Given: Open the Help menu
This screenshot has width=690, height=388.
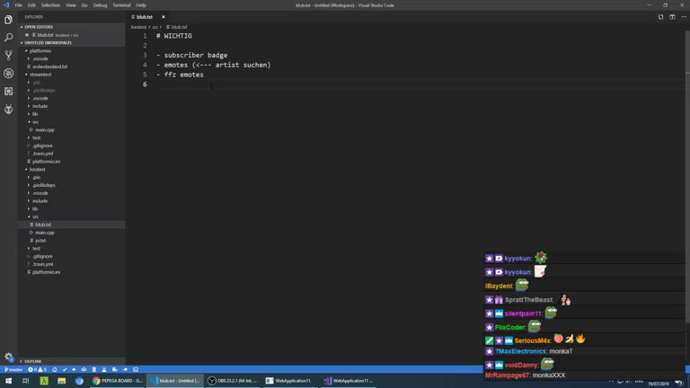Looking at the screenshot, I should 141,5.
